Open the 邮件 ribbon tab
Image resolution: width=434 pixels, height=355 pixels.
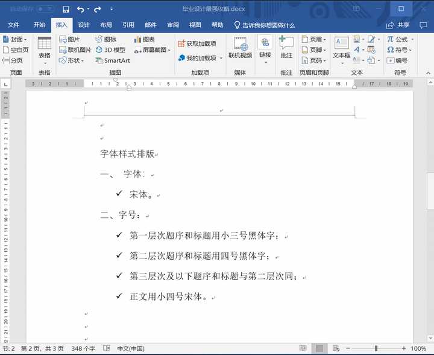click(x=151, y=25)
